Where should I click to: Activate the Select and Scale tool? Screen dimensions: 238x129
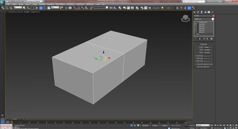(x=49, y=8)
